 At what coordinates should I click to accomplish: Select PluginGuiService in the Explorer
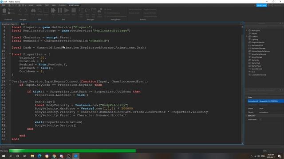(258, 42)
